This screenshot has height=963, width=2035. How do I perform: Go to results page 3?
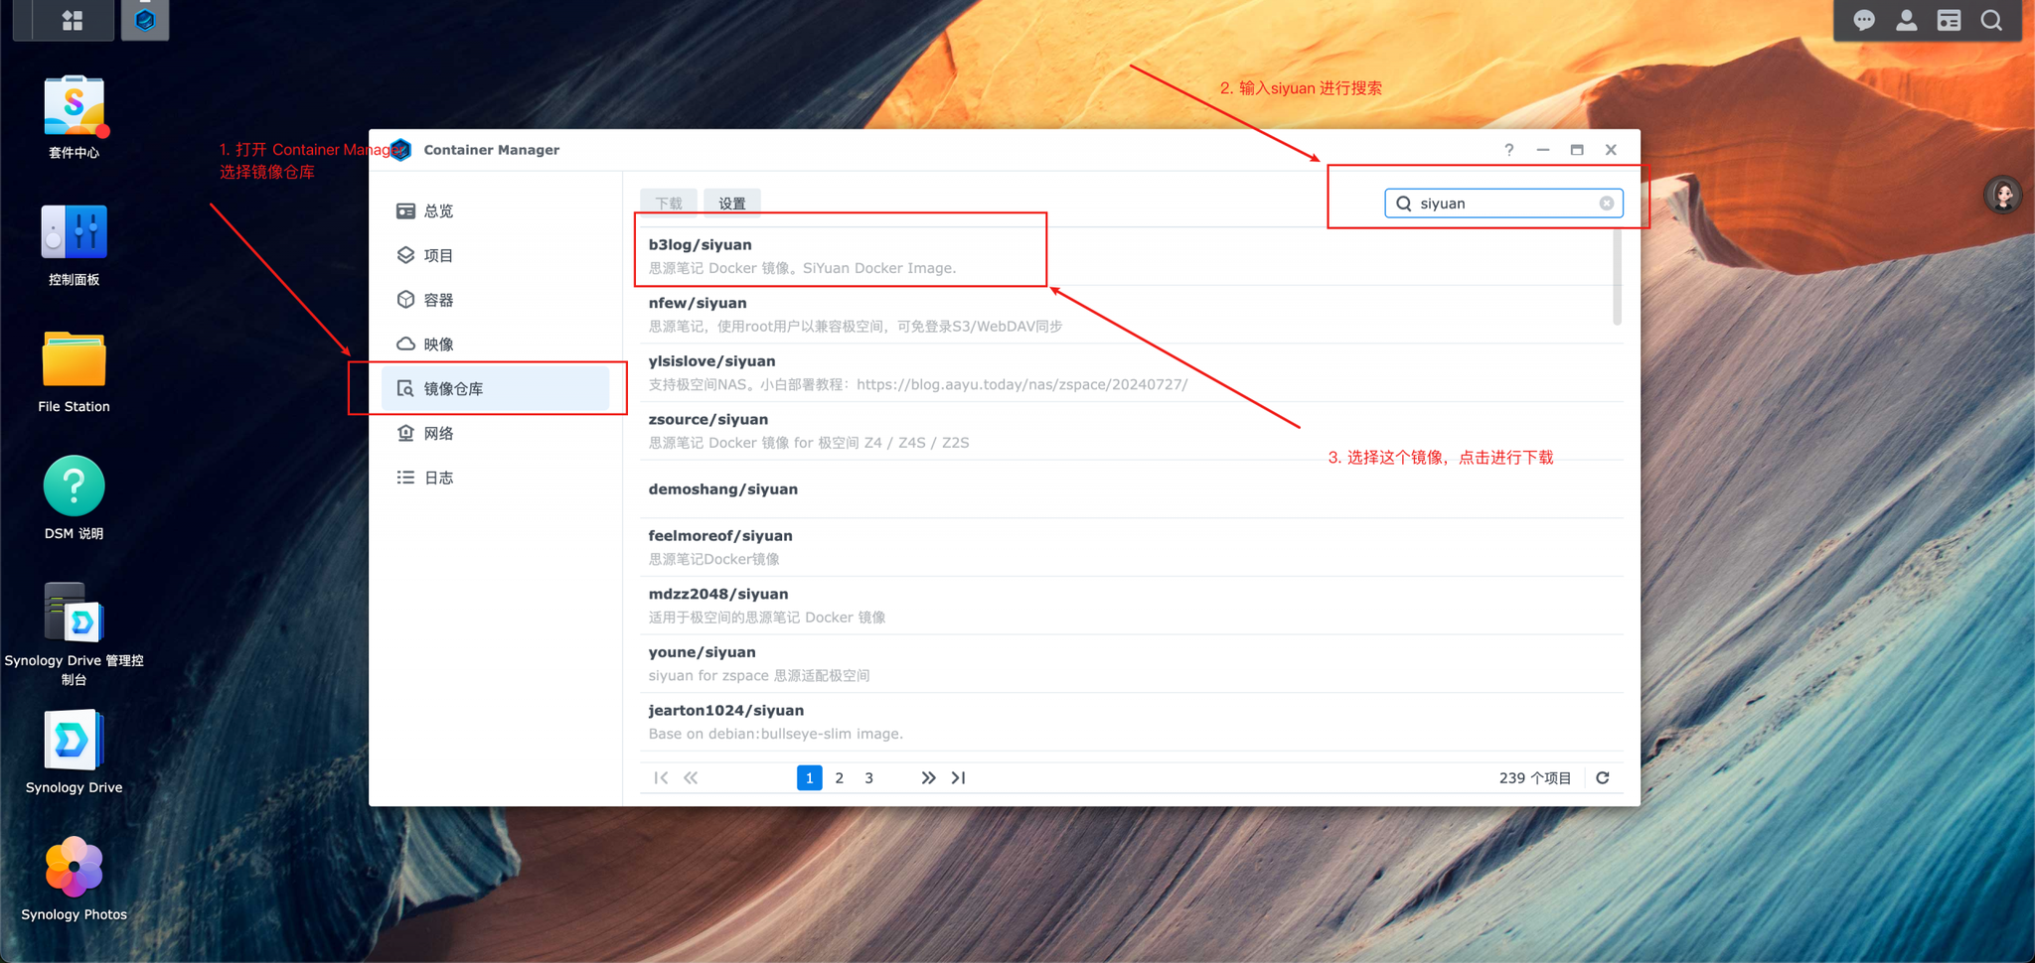pos(869,778)
